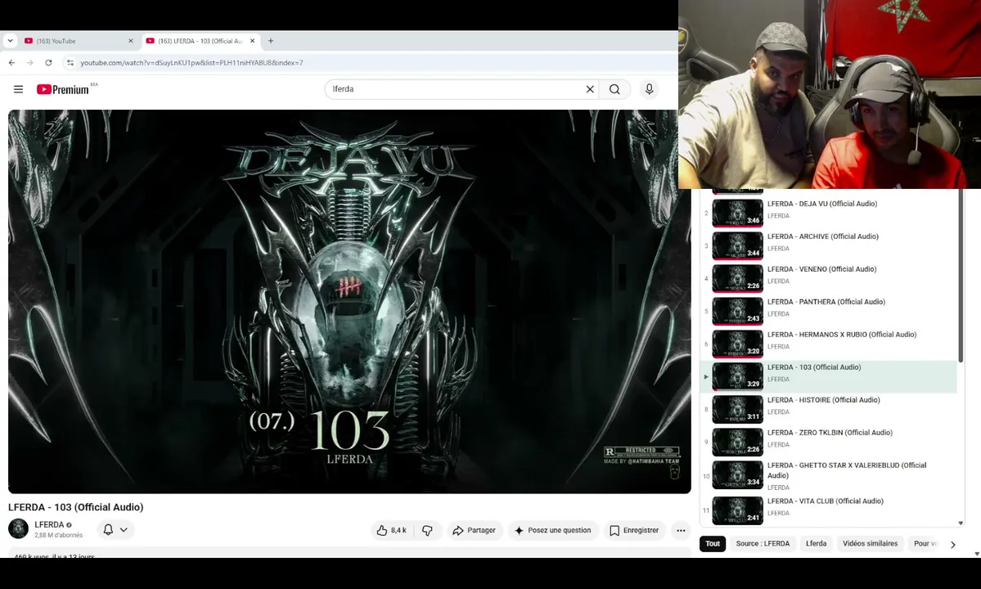Click the video title LFERDA - 103 (Official Audio)
Image resolution: width=981 pixels, height=589 pixels.
pos(76,507)
